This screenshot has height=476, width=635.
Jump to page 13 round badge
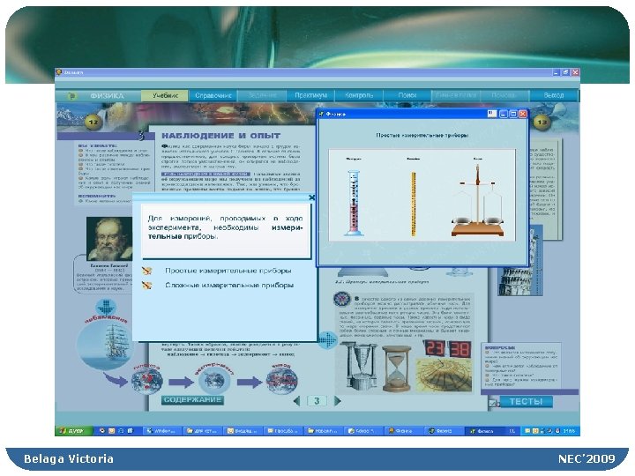542,122
